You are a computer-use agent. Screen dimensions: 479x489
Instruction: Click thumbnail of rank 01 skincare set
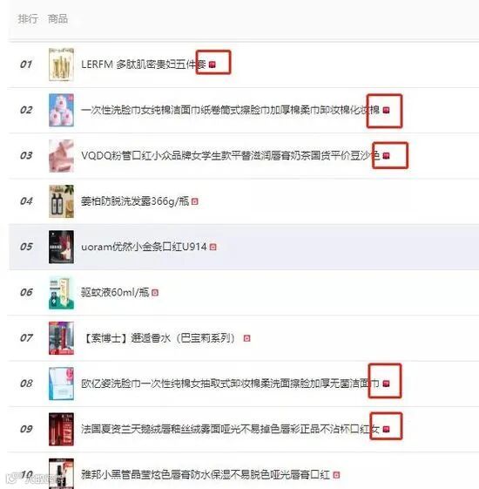[61, 65]
